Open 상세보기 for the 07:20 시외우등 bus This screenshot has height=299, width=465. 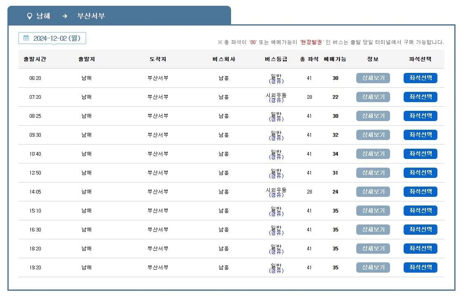pyautogui.click(x=373, y=97)
